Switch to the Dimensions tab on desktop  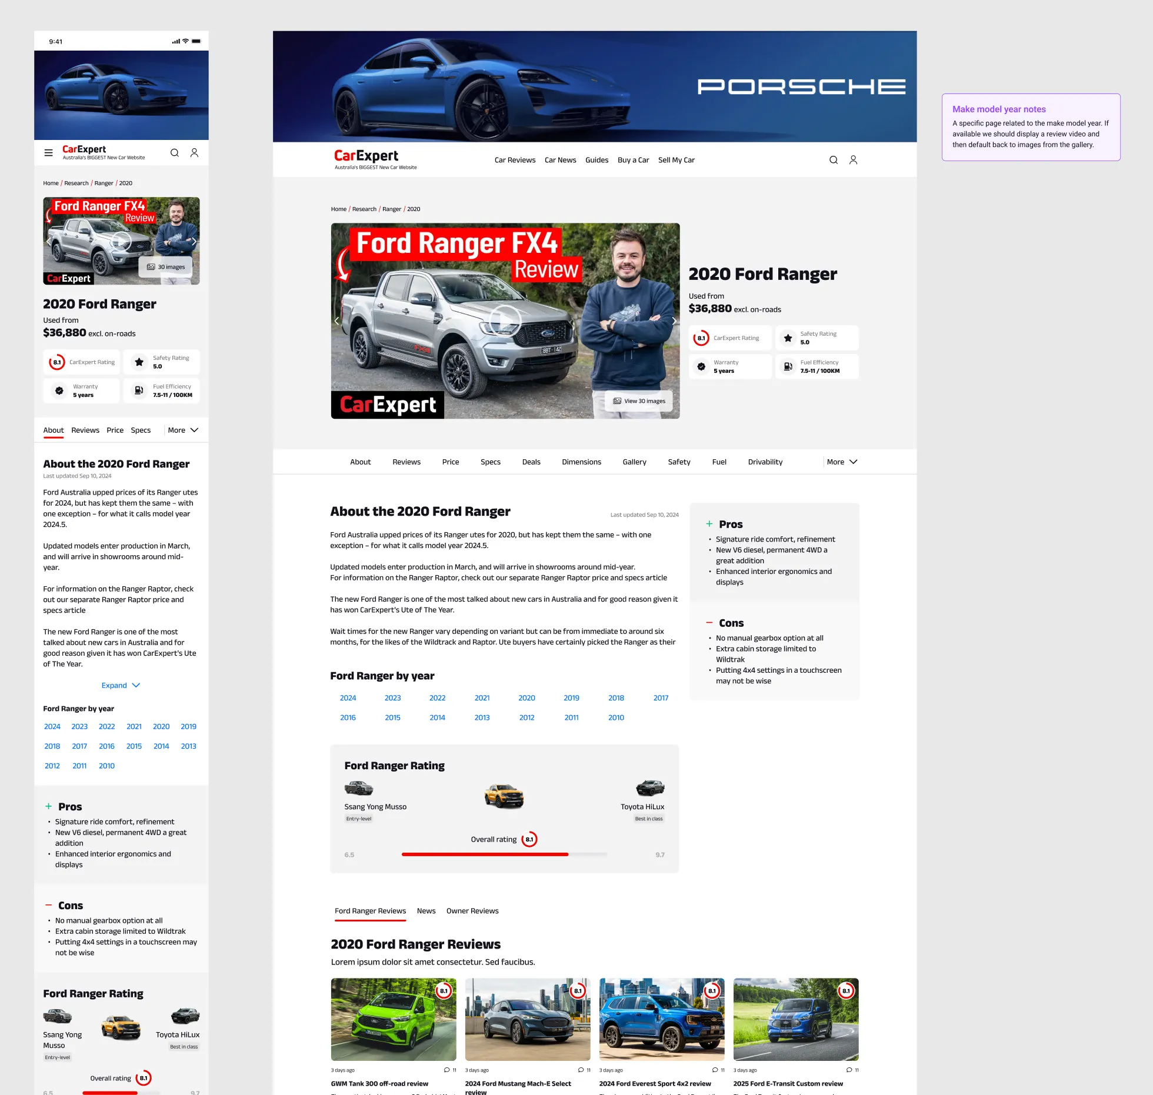point(581,462)
